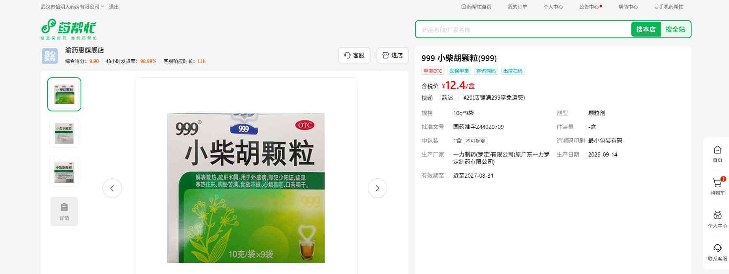The image size is (729, 274).
Task: Show previous product image with left arrow
Action: pos(112,188)
